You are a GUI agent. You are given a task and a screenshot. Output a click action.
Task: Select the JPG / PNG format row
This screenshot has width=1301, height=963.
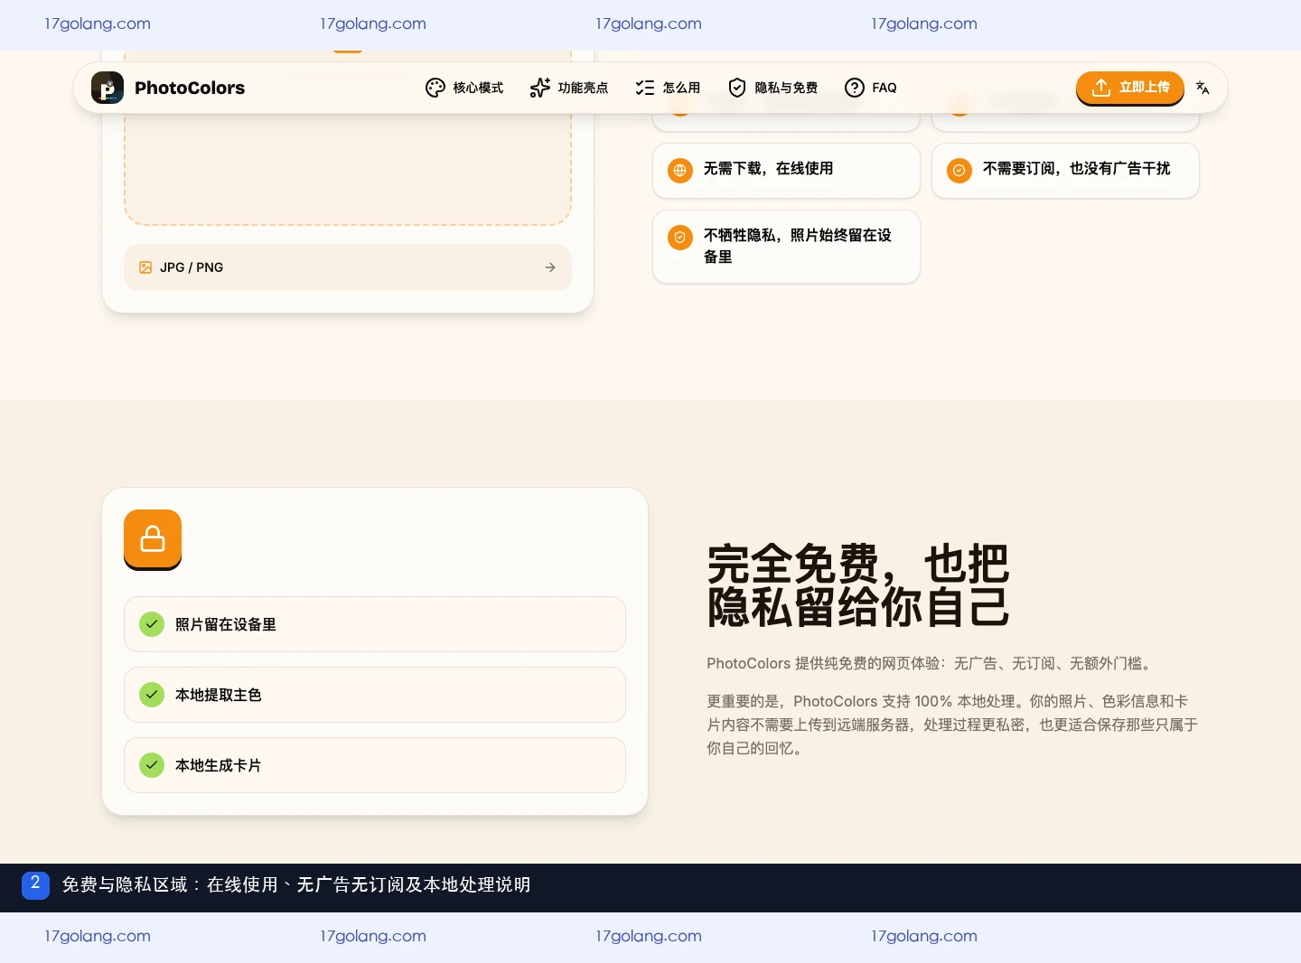coord(348,267)
